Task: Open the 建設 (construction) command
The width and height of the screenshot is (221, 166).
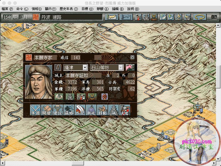Action: (x=58, y=110)
